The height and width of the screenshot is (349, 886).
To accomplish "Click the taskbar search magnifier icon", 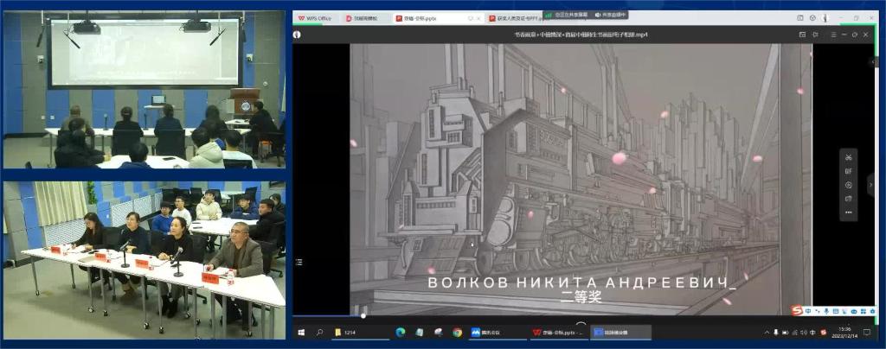I will (319, 332).
